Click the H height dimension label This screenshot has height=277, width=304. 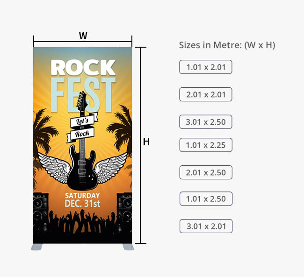(x=146, y=142)
